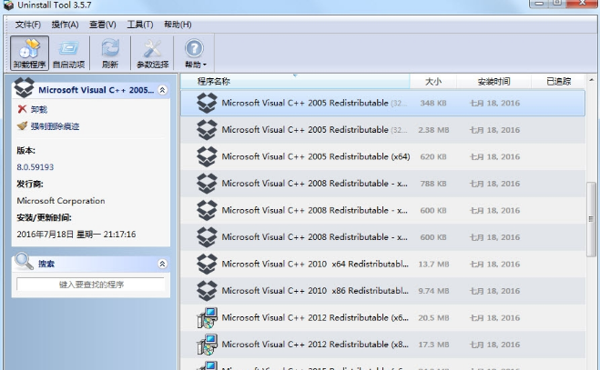The height and width of the screenshot is (370, 600).
Task: Open 参数选择 preferences from the toolbar
Action: (x=152, y=53)
